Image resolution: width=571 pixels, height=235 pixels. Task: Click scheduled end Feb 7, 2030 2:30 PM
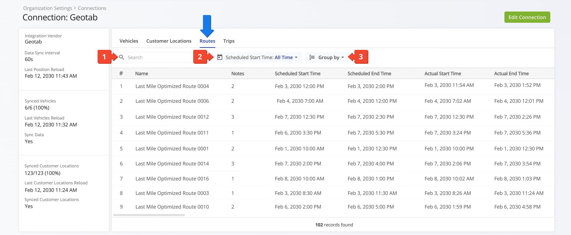[x=371, y=117]
